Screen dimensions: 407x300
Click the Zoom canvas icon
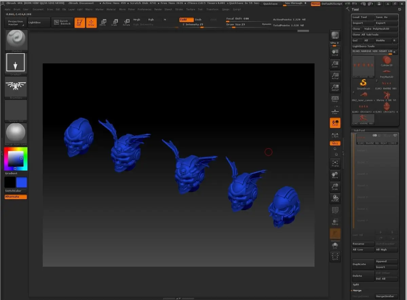[335, 64]
